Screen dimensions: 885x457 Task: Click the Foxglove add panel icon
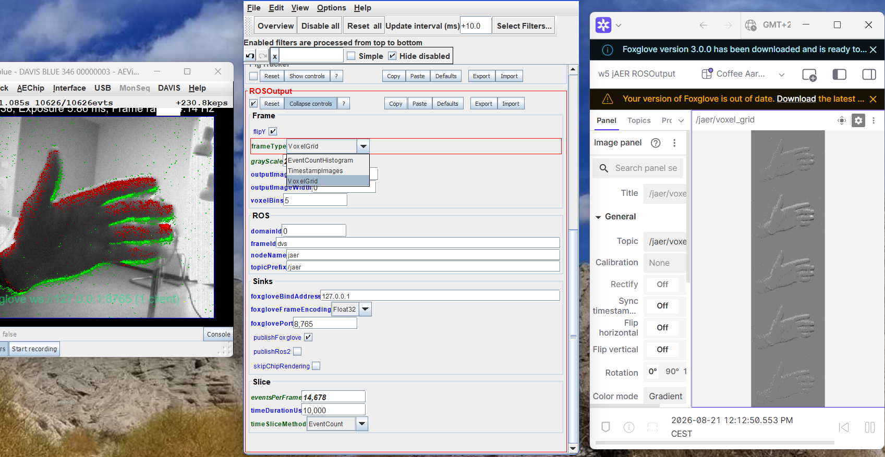(x=809, y=75)
